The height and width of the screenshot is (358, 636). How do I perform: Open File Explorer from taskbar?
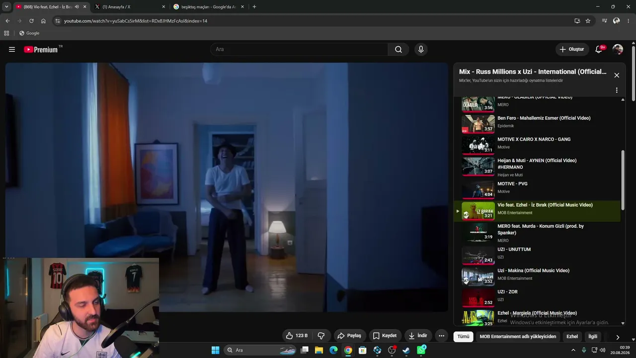click(319, 350)
